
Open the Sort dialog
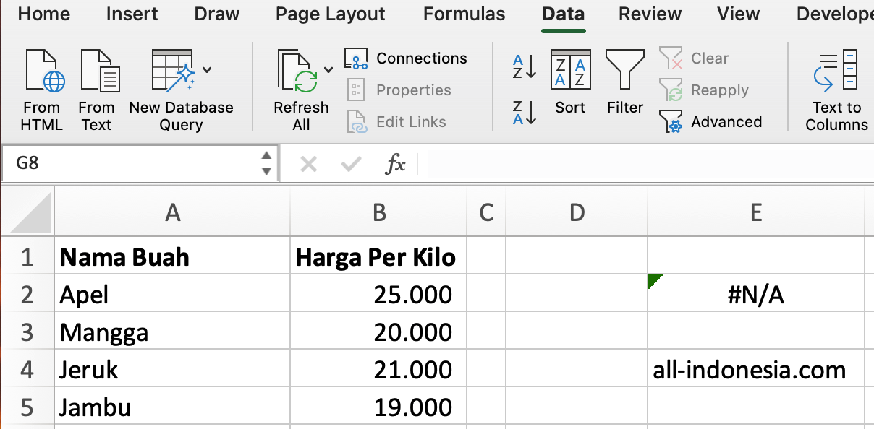coord(570,72)
